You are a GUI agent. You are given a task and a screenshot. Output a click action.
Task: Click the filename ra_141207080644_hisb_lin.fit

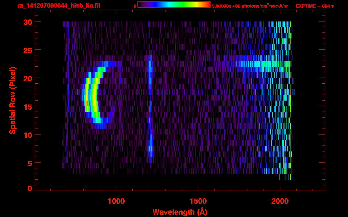(x=59, y=6)
